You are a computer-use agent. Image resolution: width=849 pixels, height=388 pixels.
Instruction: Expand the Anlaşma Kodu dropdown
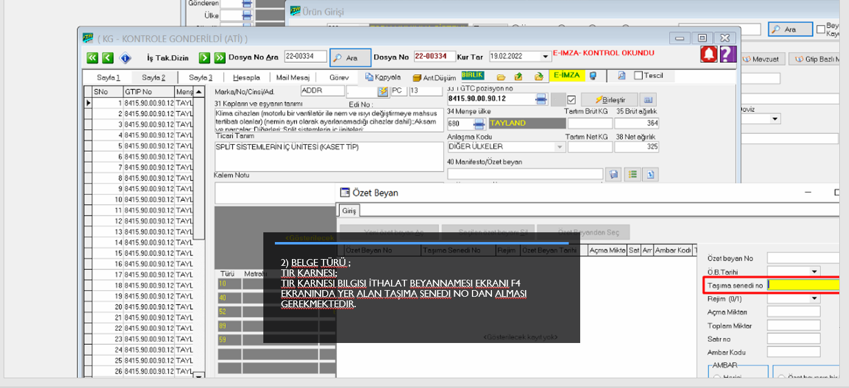point(559,147)
